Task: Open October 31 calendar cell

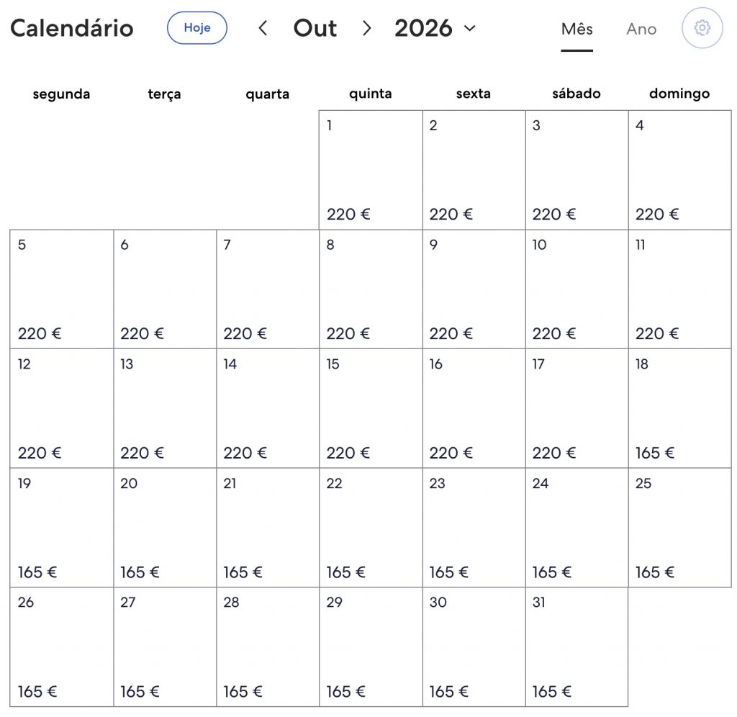Action: (577, 646)
